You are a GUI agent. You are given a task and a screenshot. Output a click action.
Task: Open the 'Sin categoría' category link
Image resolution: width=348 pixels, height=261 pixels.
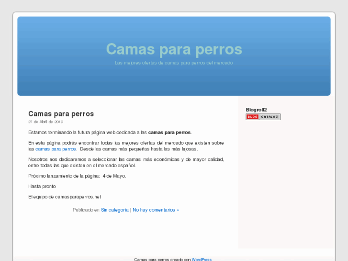click(x=115, y=210)
